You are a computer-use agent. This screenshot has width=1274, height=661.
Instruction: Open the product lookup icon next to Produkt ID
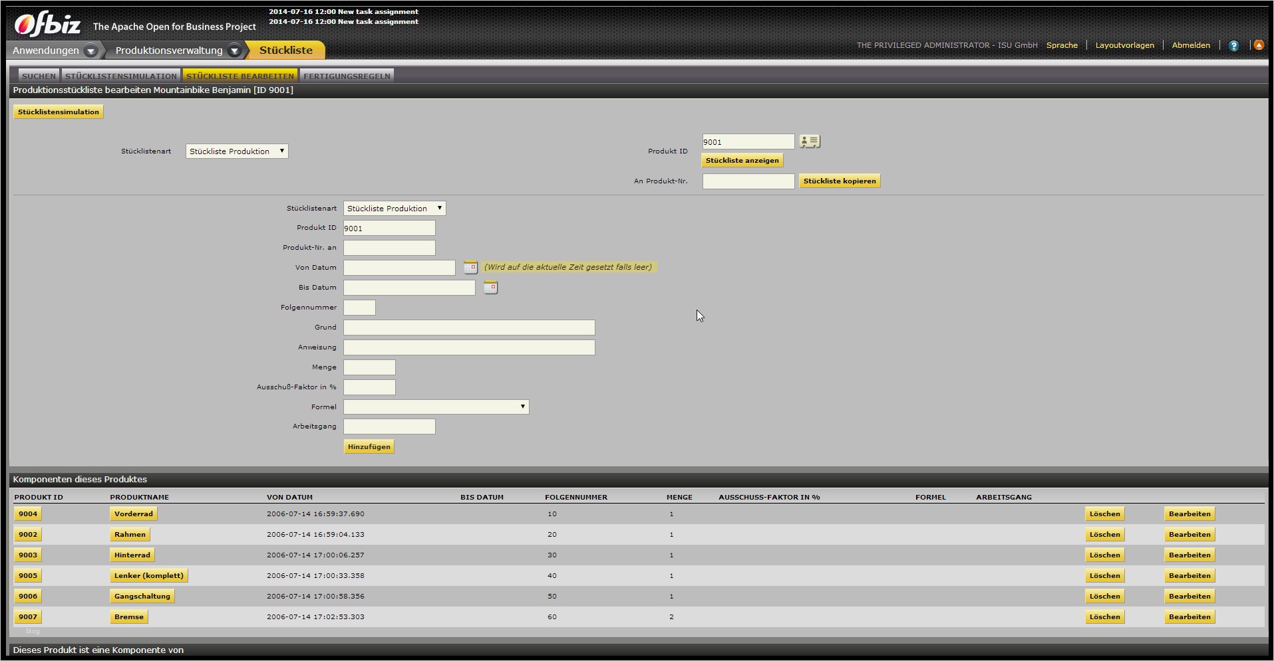(x=810, y=142)
